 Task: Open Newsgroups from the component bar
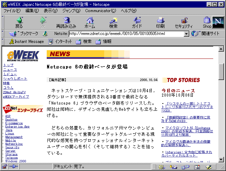(x=186, y=167)
